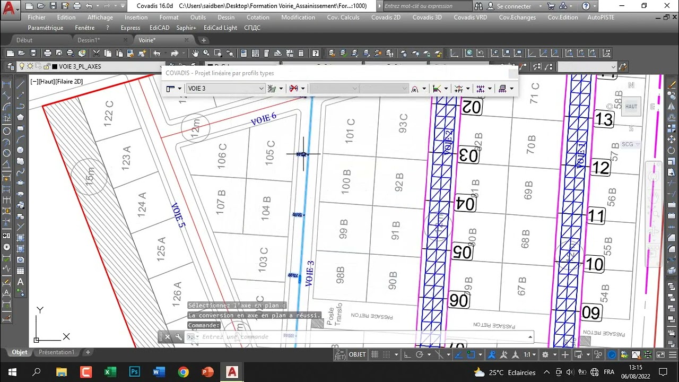Toggle object snap tracking button
The image size is (679, 382).
458,354
